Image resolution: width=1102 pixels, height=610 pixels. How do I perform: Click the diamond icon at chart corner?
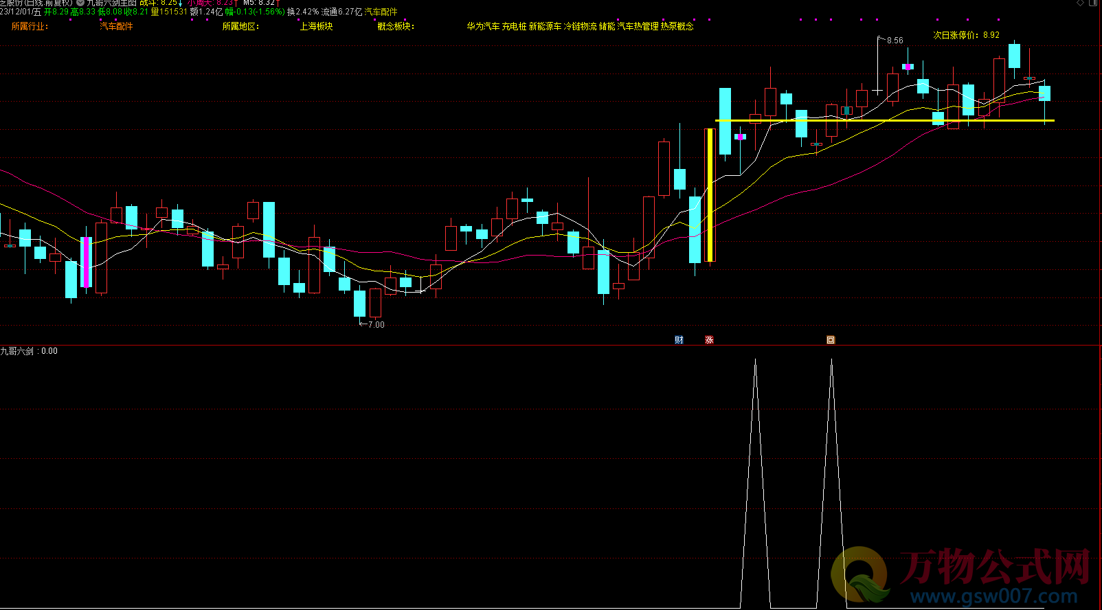coord(1081,3)
